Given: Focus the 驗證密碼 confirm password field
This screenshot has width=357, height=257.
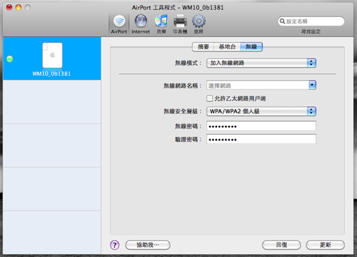Looking at the screenshot, I should point(262,139).
